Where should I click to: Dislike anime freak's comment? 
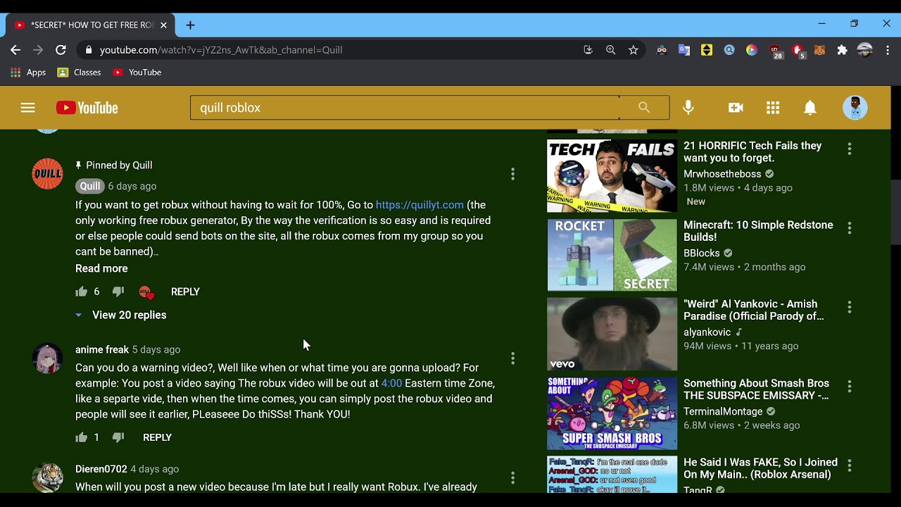118,437
